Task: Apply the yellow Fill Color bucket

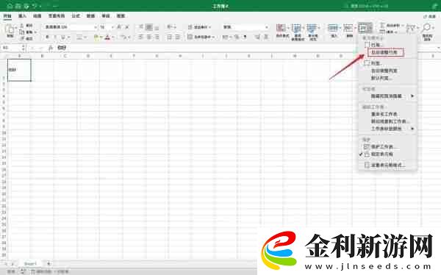Action: [x=96, y=37]
